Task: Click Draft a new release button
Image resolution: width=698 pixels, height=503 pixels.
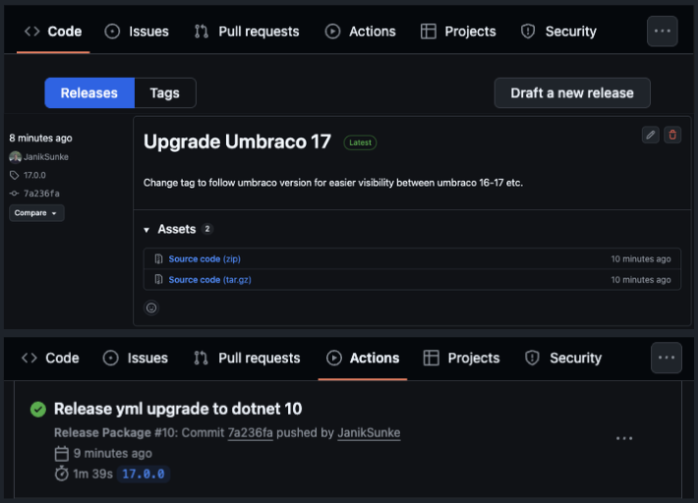Action: [x=572, y=93]
